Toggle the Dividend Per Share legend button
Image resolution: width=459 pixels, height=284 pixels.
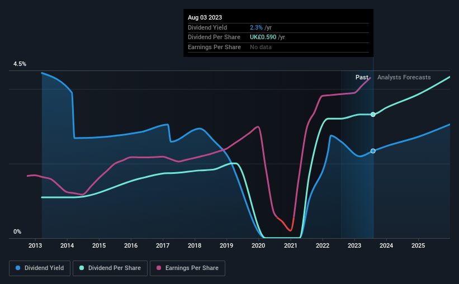tap(110, 268)
